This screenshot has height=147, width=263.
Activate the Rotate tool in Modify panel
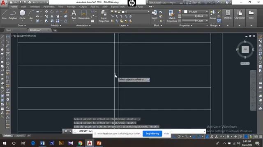click(x=52, y=12)
